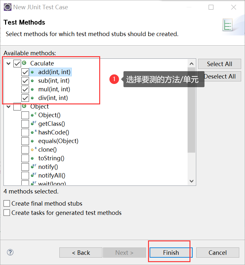The image size is (245, 265).
Task: Uncheck the add(int, int) method checkbox
Action: pyautogui.click(x=25, y=72)
